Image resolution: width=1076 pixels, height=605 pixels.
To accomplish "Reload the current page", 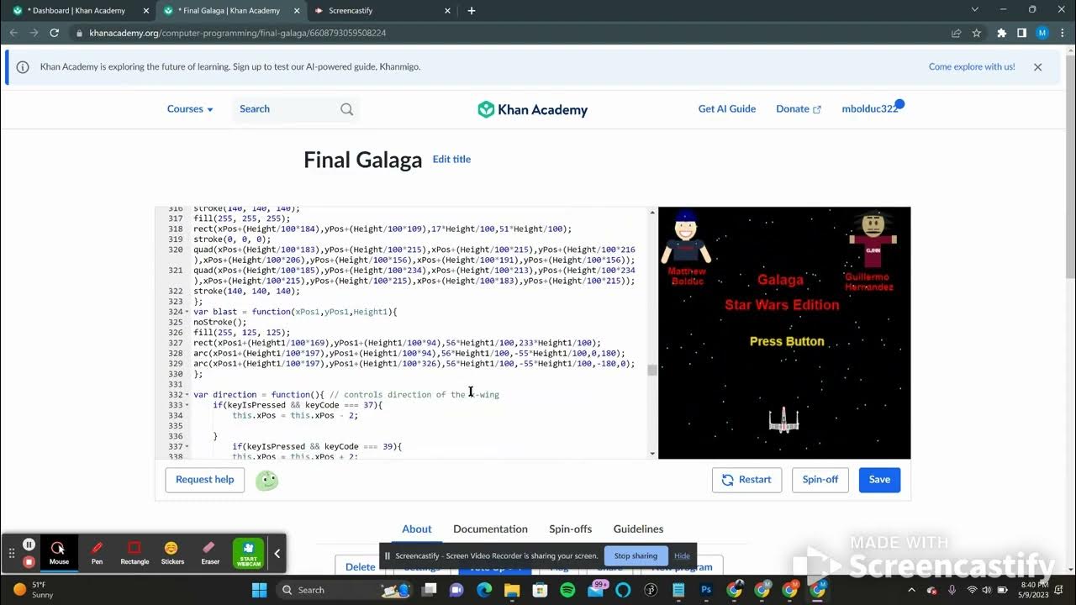I will [x=55, y=33].
